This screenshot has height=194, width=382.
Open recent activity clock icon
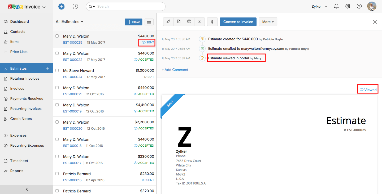pos(75,6)
